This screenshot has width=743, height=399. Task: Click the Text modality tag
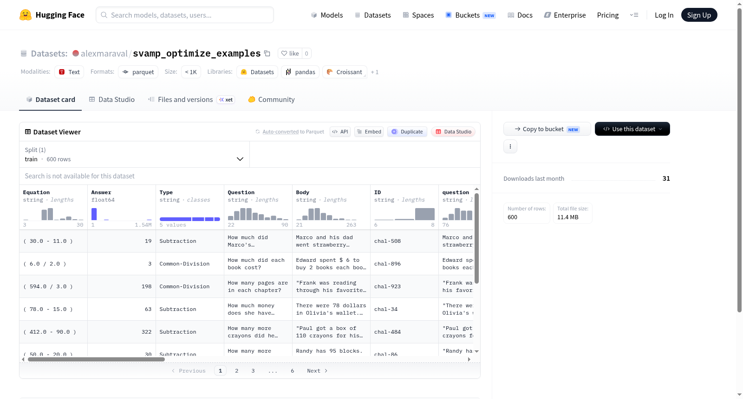point(69,72)
